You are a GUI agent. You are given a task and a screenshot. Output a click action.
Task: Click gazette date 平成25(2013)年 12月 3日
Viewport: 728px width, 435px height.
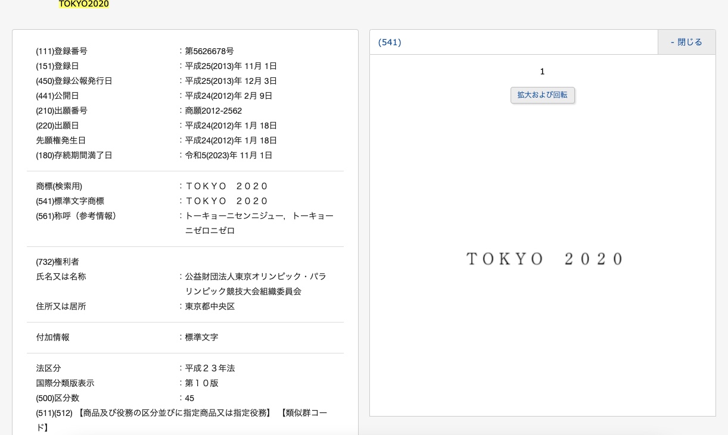(x=231, y=81)
